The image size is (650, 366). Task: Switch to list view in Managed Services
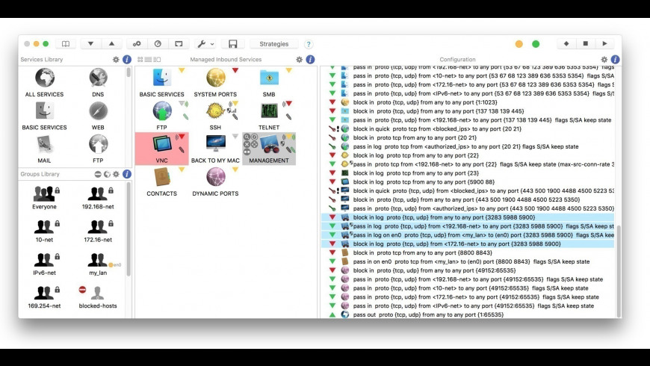[x=148, y=60]
